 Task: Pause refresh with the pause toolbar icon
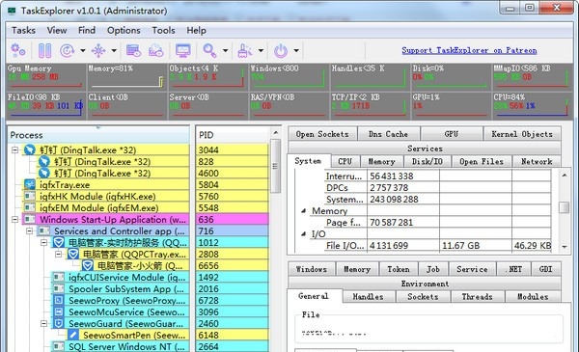coord(44,50)
